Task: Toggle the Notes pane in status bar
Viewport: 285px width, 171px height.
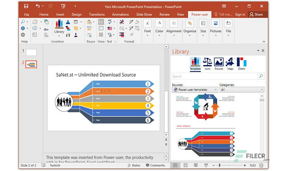Action: point(134,165)
